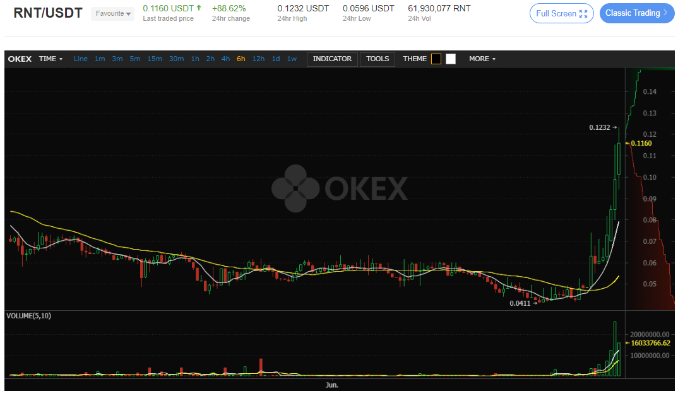Select the dark theme swatch
The width and height of the screenshot is (678, 394).
coord(436,59)
